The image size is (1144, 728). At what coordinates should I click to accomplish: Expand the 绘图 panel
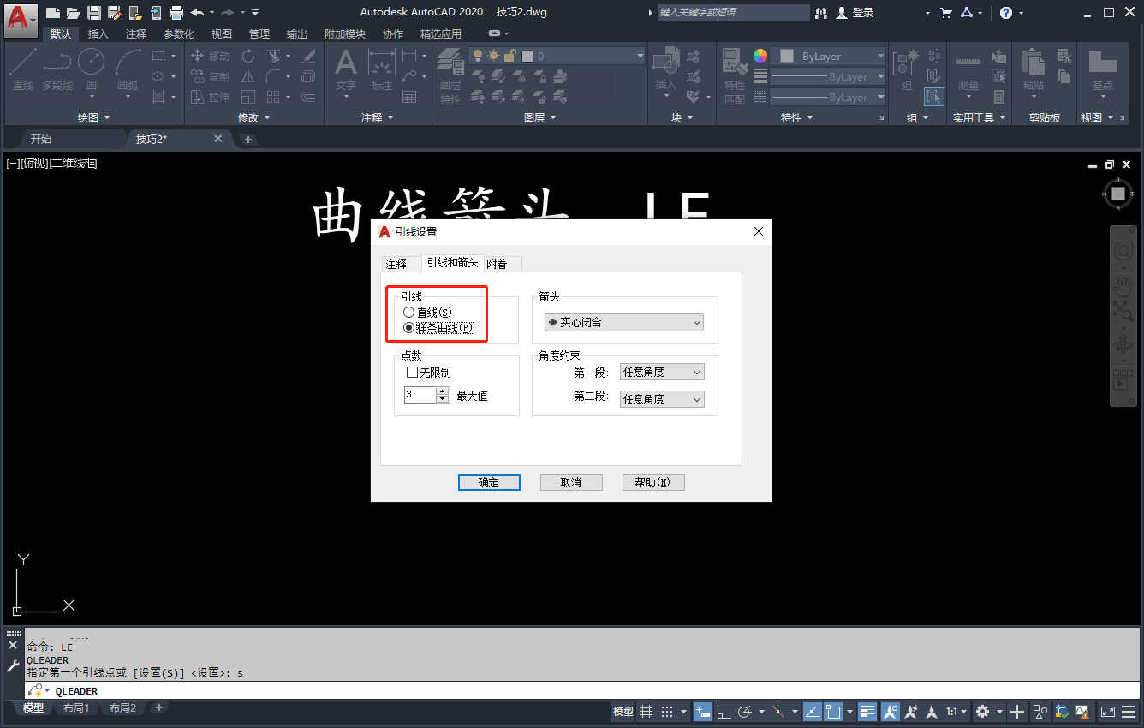[94, 117]
